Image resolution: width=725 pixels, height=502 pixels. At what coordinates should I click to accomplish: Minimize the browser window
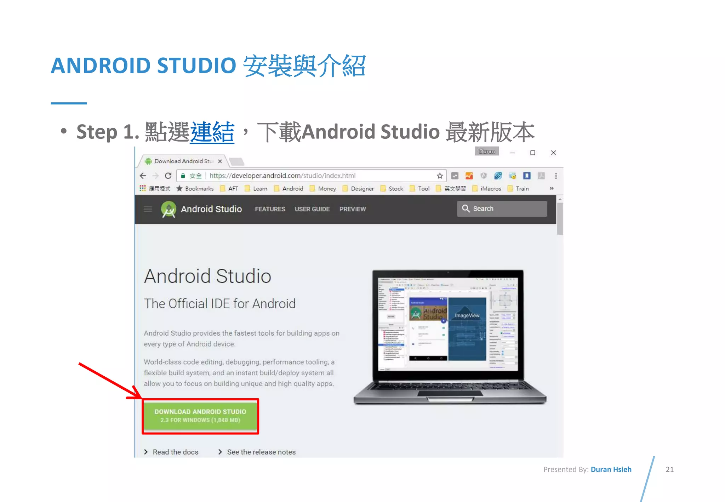(x=512, y=153)
